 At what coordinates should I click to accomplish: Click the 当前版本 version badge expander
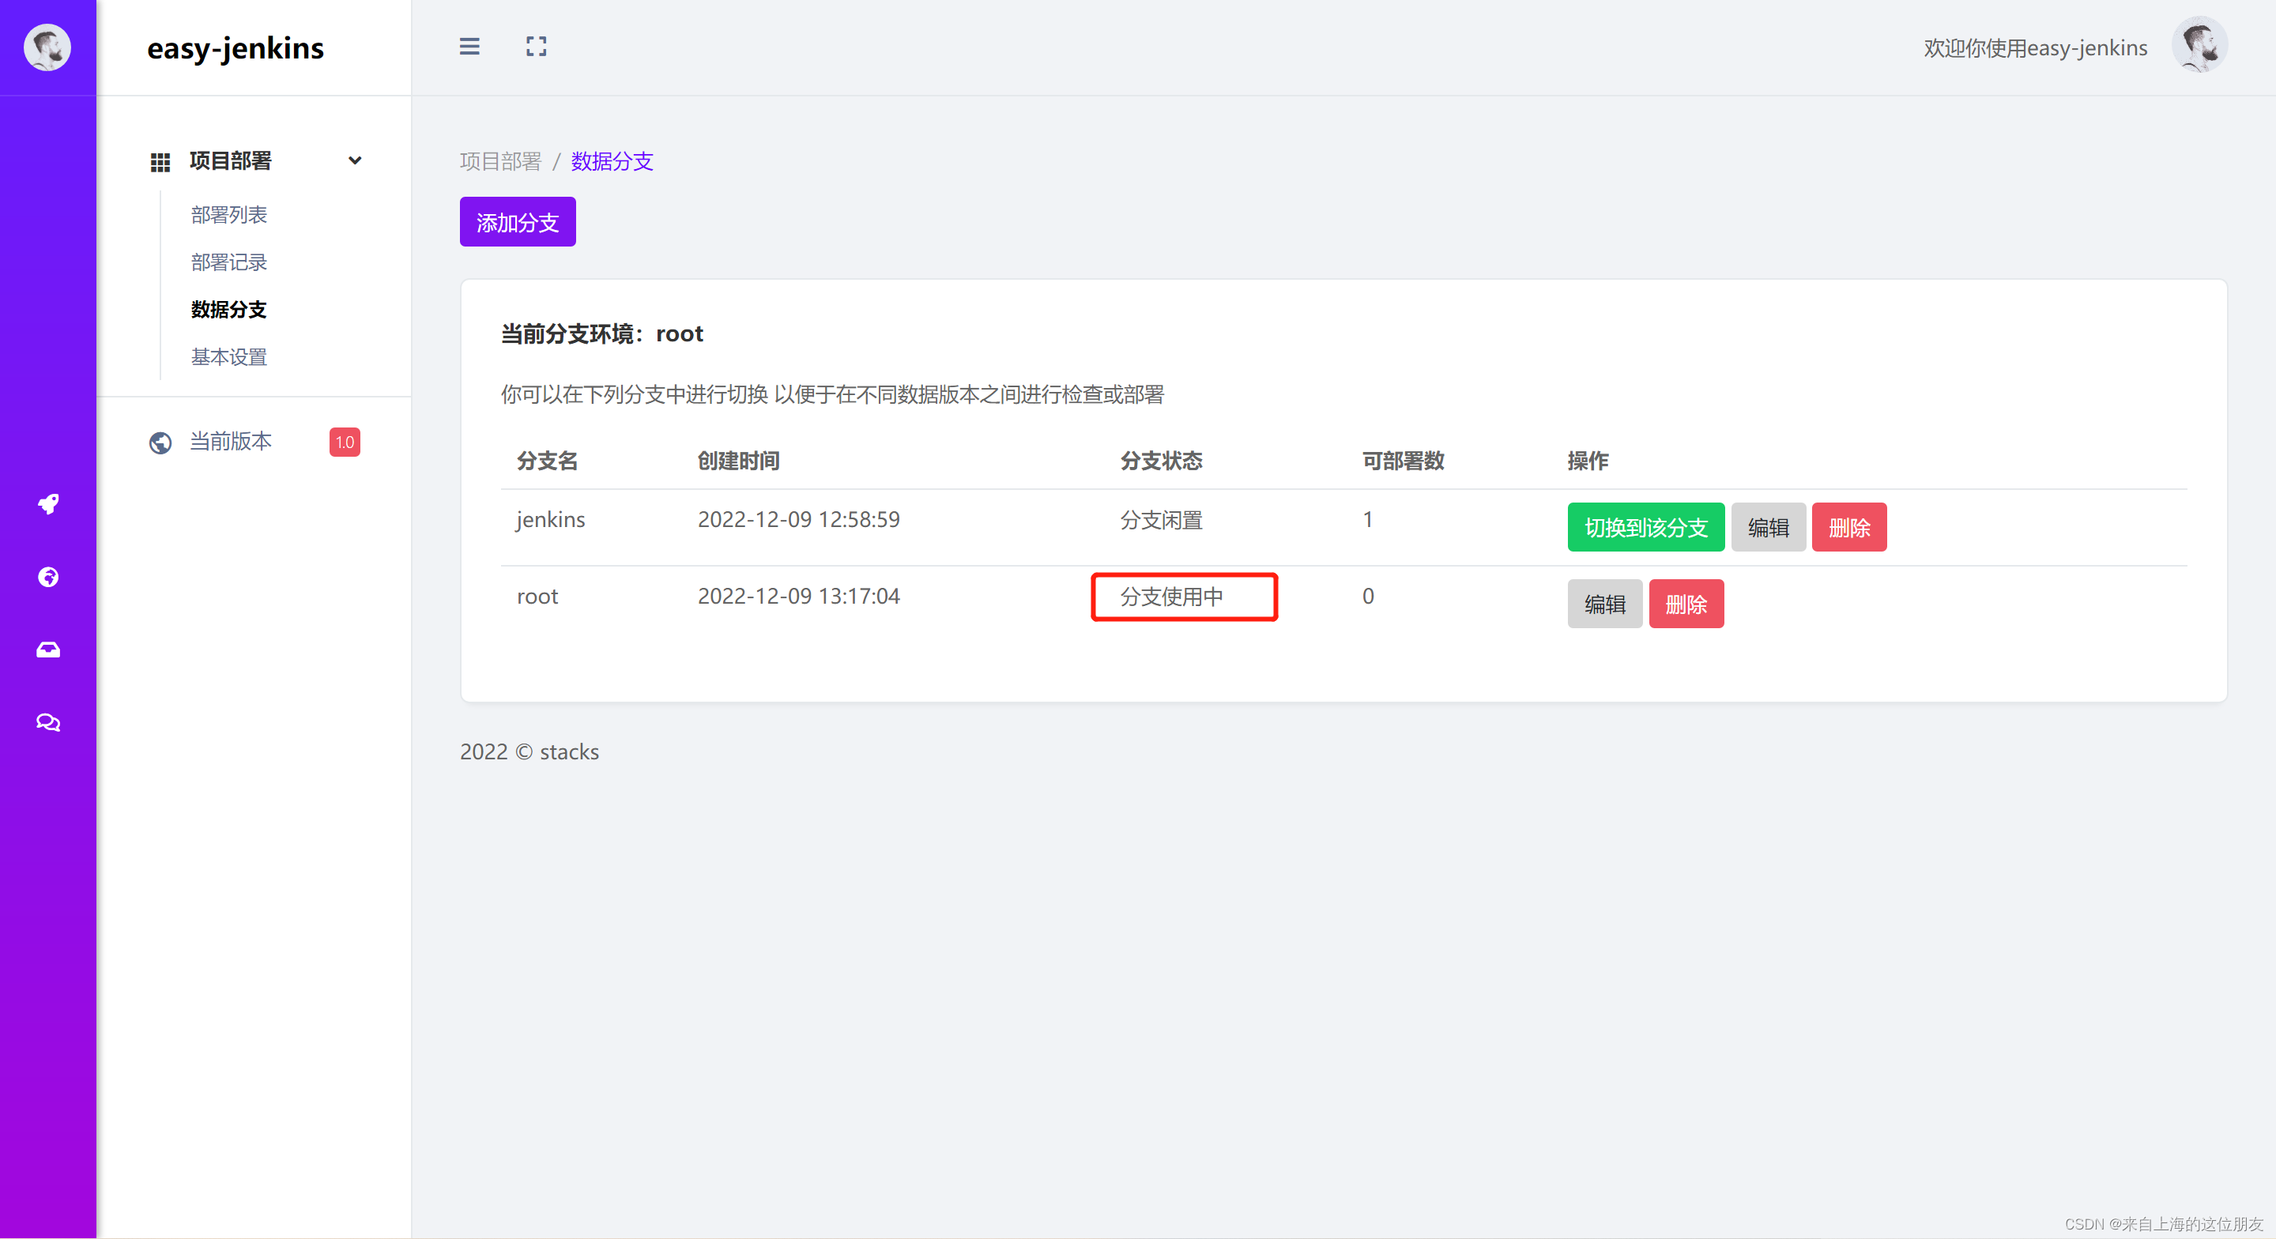[x=343, y=441]
